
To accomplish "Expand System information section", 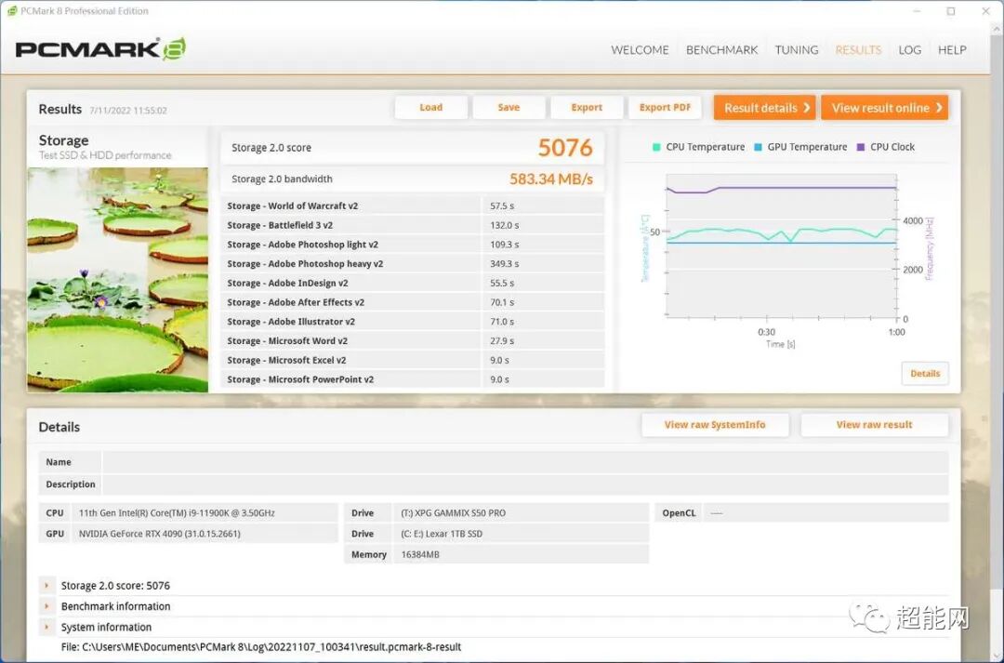I will (46, 627).
